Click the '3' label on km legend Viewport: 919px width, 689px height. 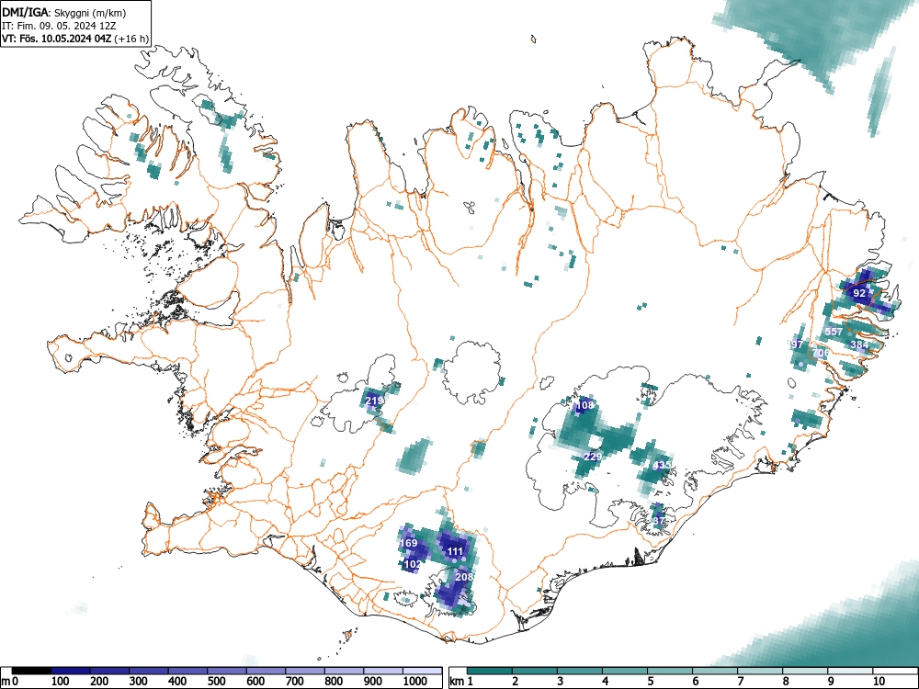[561, 682]
